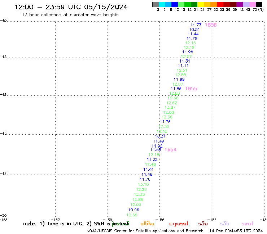Select the green value 12.15
Viewport: 267px width, 234px height.
pyautogui.click(x=162, y=131)
